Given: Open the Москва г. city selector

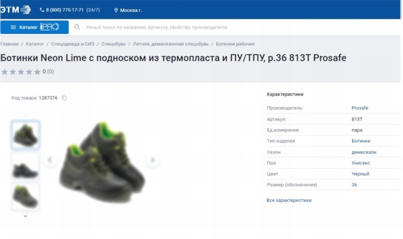Looking at the screenshot, I should click(x=128, y=10).
